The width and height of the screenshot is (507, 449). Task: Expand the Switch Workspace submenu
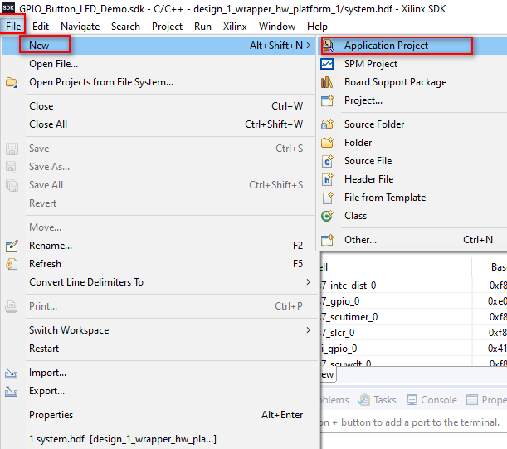click(x=309, y=330)
